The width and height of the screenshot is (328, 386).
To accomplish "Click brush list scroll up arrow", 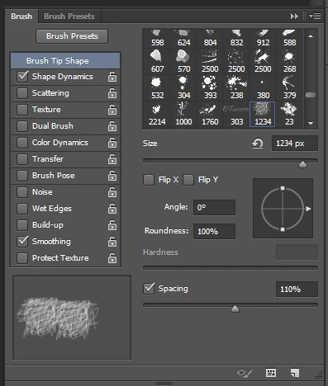I will (311, 36).
